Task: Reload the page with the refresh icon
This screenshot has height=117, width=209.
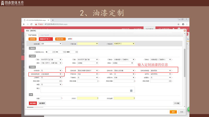Action: click(31, 24)
